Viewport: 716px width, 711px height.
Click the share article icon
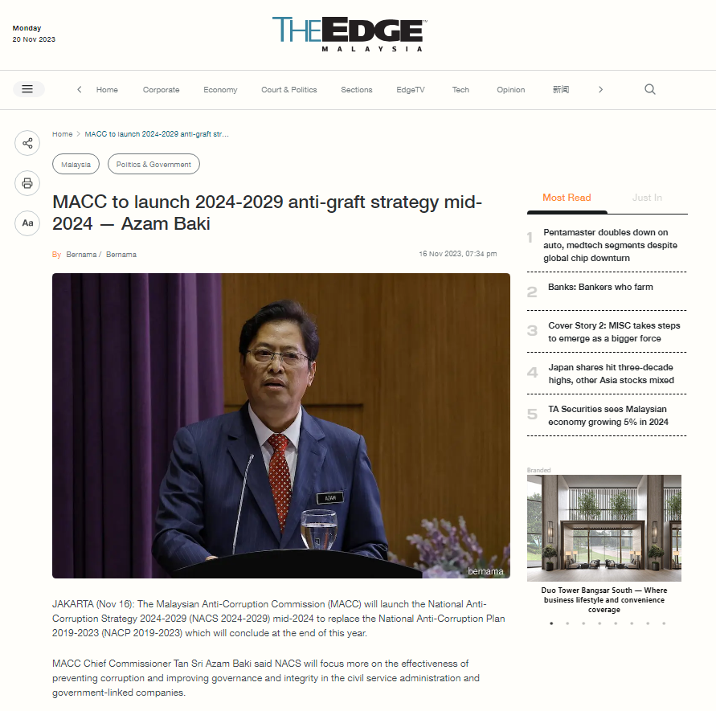(x=27, y=143)
